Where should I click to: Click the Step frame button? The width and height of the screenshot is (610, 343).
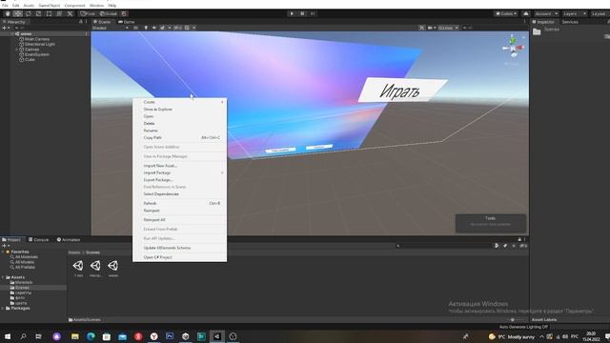[313, 13]
